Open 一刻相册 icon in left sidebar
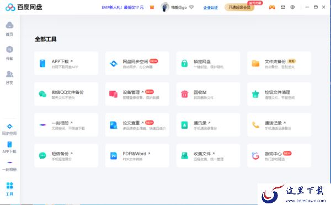Viewport: 331px width, 205px height. click(10, 162)
